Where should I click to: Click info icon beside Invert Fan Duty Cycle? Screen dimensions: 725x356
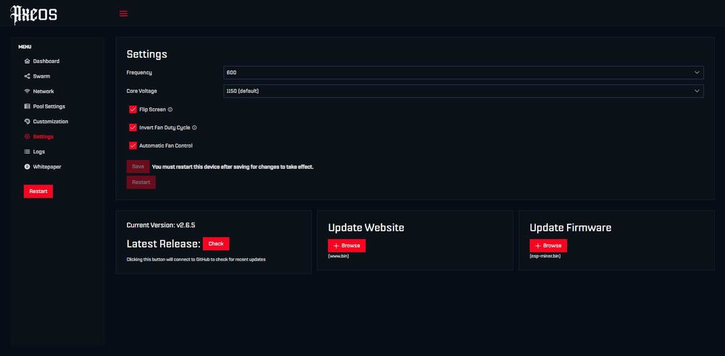(194, 127)
